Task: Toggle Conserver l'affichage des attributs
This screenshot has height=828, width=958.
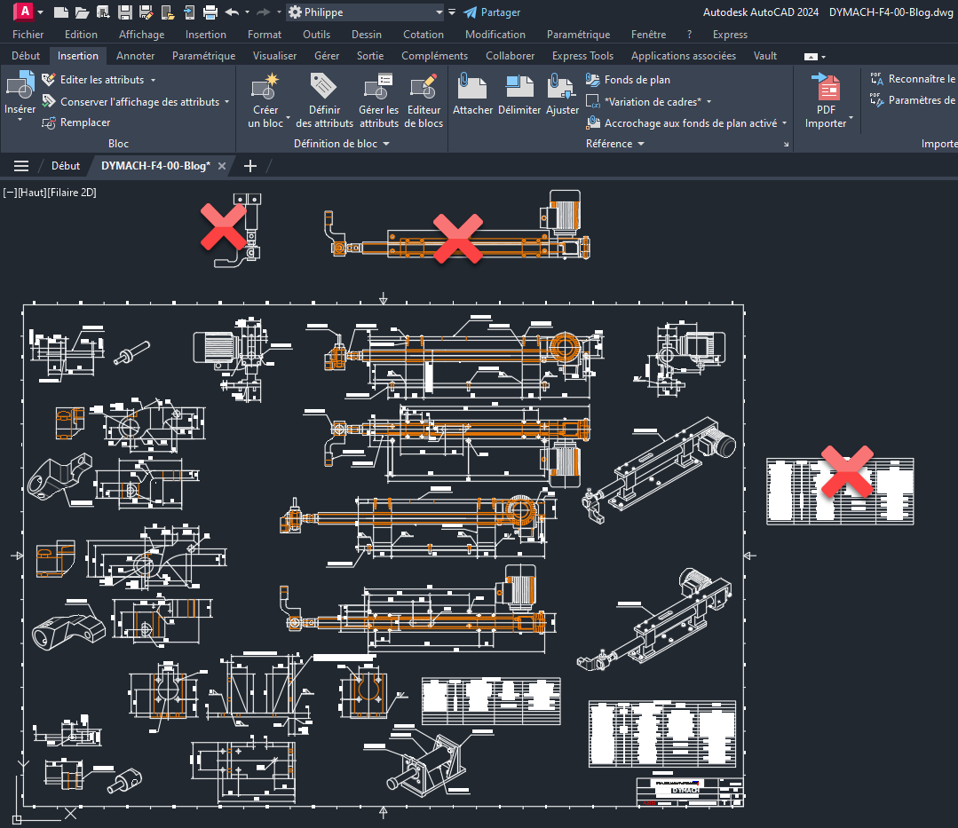Action: 139,102
